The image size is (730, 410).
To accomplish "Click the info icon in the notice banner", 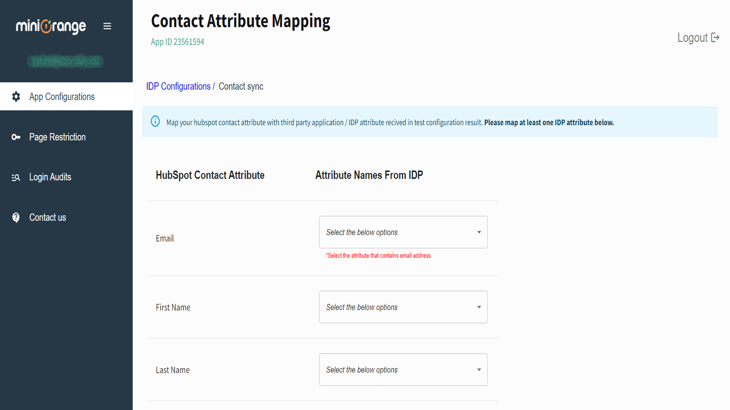I will (x=156, y=121).
